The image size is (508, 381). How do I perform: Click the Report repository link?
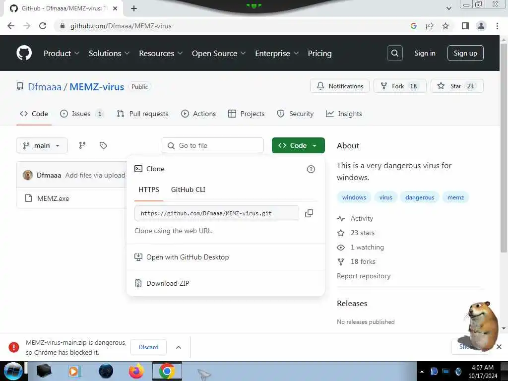click(x=364, y=276)
